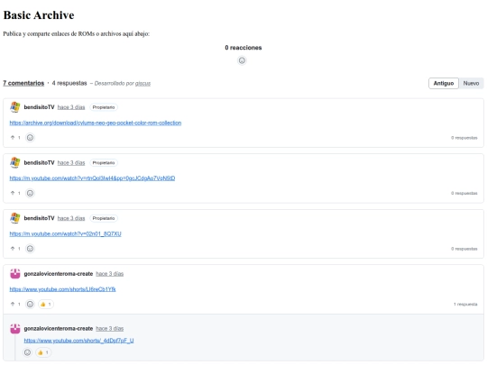
Task: Click timestamp of gonzalovicenteroma-create top-level comment
Action: [110, 274]
